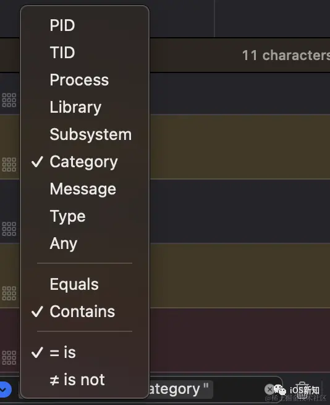Click the bottom-most grid metadata icon
The height and width of the screenshot is (405, 330).
(x=9, y=358)
